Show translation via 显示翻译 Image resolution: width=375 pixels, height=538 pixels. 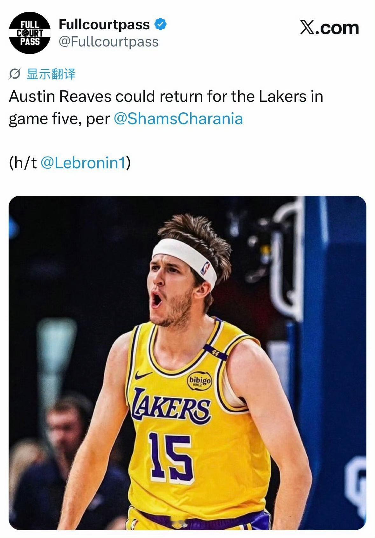tap(51, 74)
